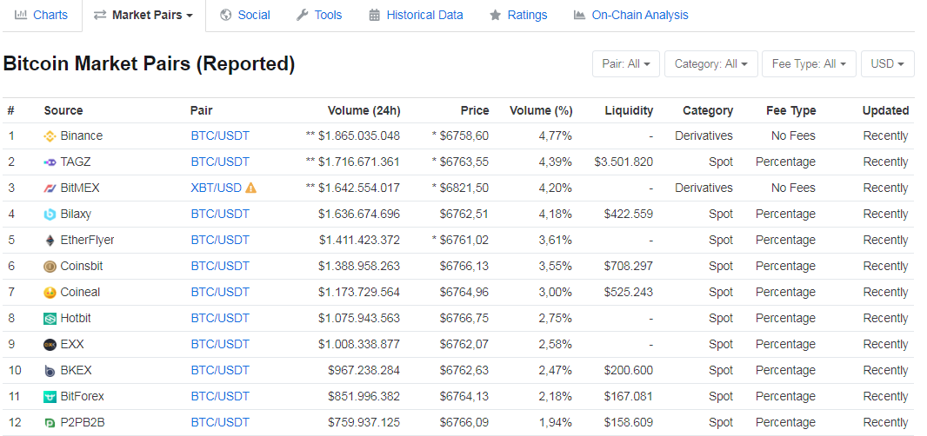This screenshot has width=927, height=436.
Task: Open the On-Chain Analysis tab
Action: coord(630,15)
